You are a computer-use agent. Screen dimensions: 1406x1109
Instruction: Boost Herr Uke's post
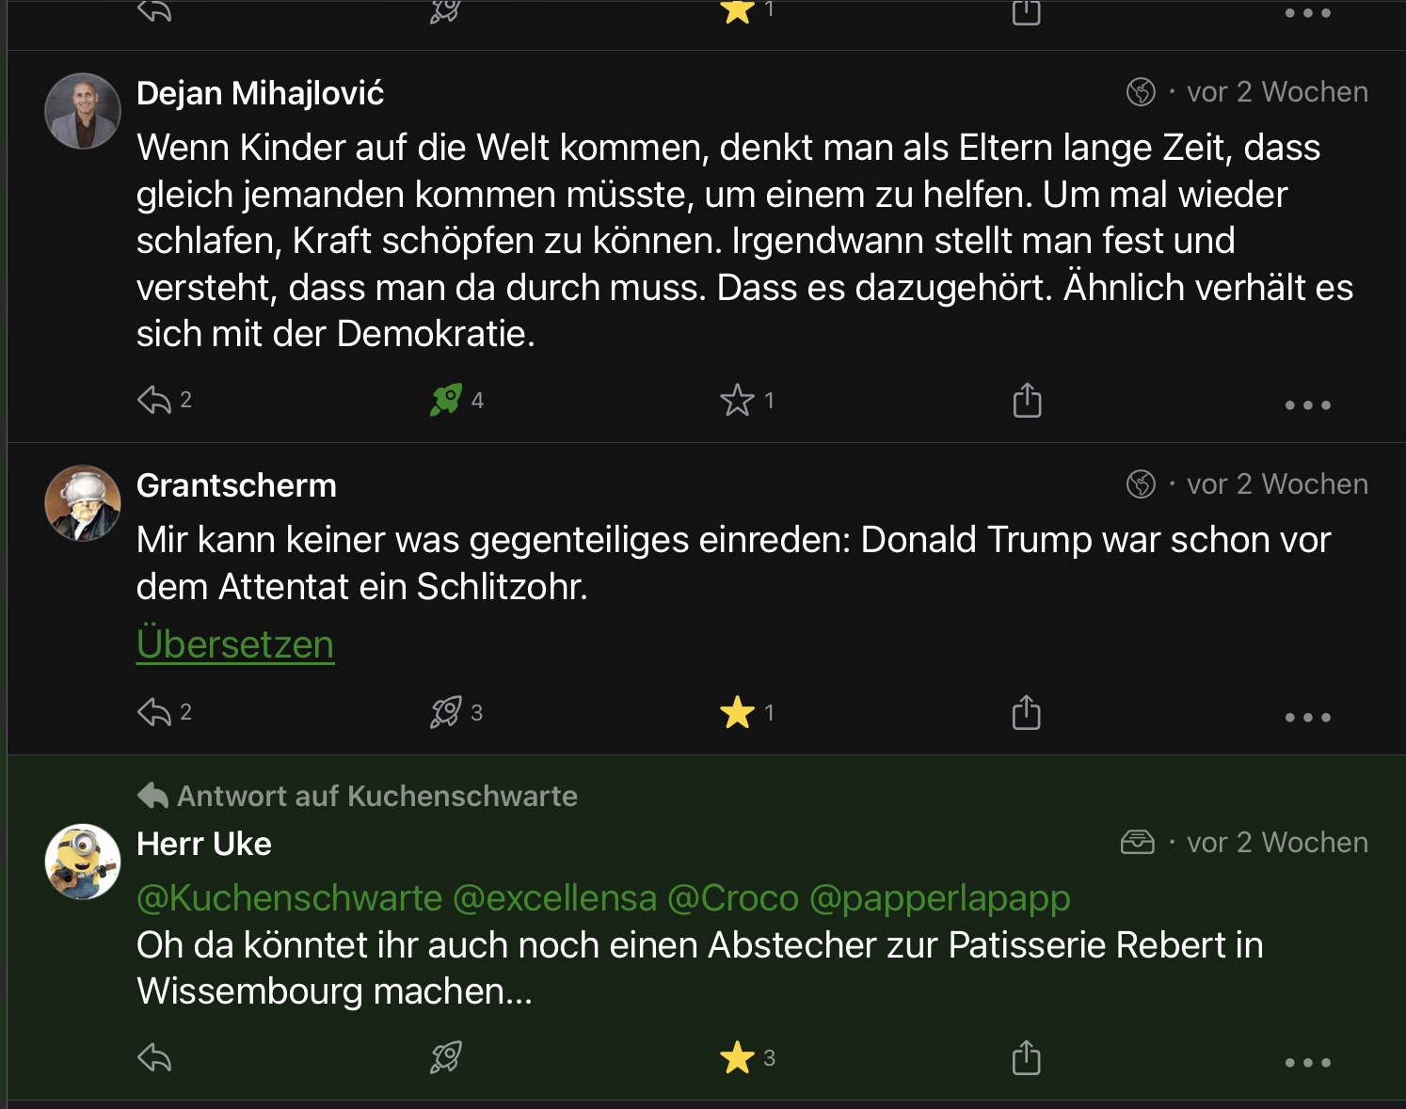(446, 1058)
